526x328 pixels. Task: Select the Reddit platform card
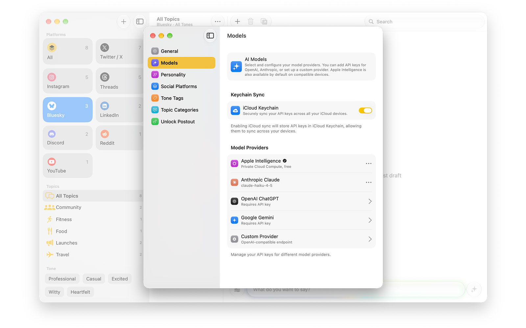point(120,138)
